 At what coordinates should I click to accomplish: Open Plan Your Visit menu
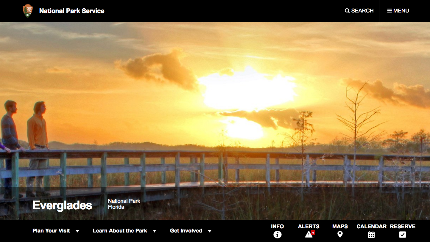(51, 231)
